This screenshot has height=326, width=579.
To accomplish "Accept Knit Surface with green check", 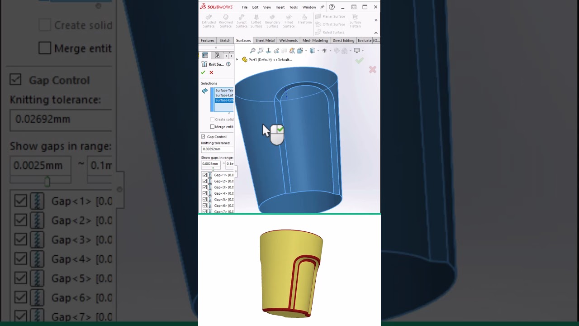I will point(203,72).
